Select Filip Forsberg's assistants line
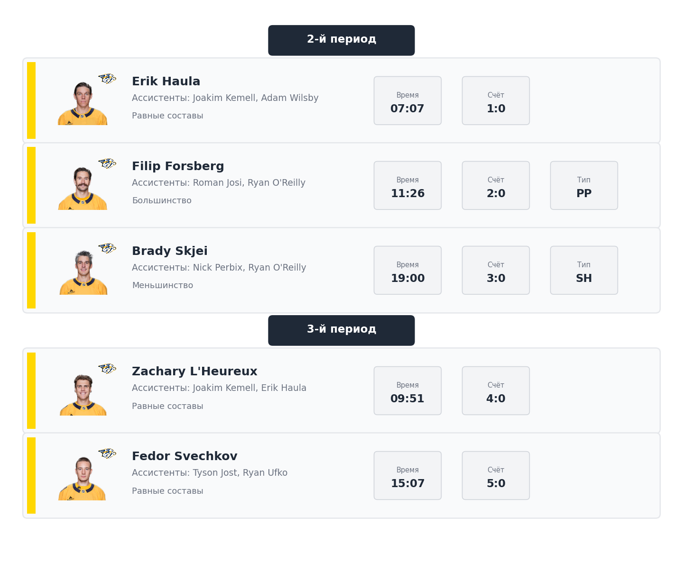This screenshot has height=571, width=683. (219, 183)
